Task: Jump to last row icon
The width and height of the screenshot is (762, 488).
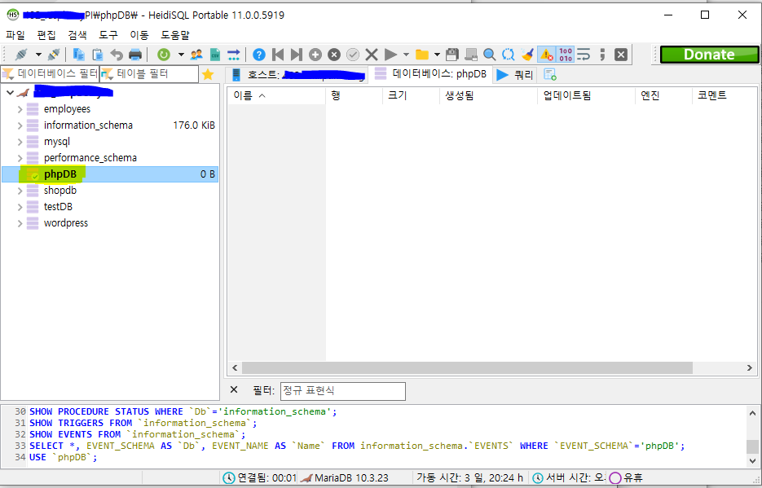Action: [x=297, y=55]
